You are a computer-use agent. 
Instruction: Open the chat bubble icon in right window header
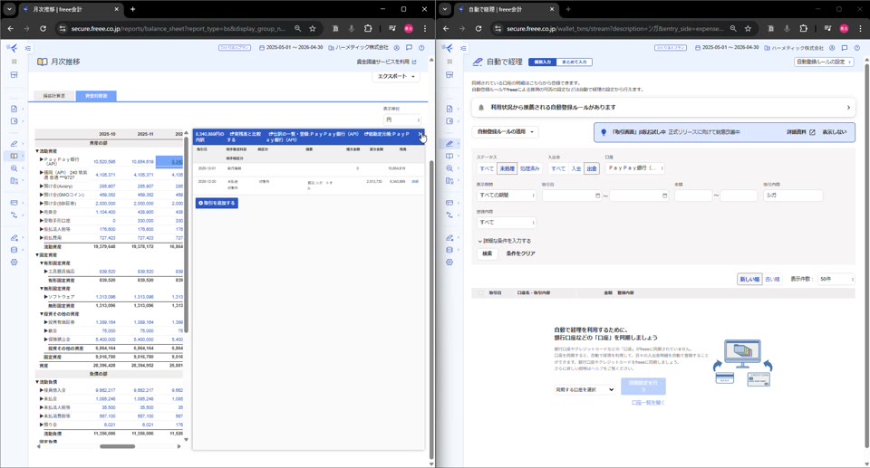click(x=845, y=48)
